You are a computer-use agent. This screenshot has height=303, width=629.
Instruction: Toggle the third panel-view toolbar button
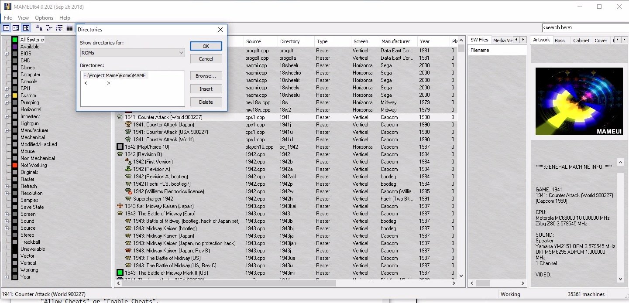pyautogui.click(x=26, y=28)
